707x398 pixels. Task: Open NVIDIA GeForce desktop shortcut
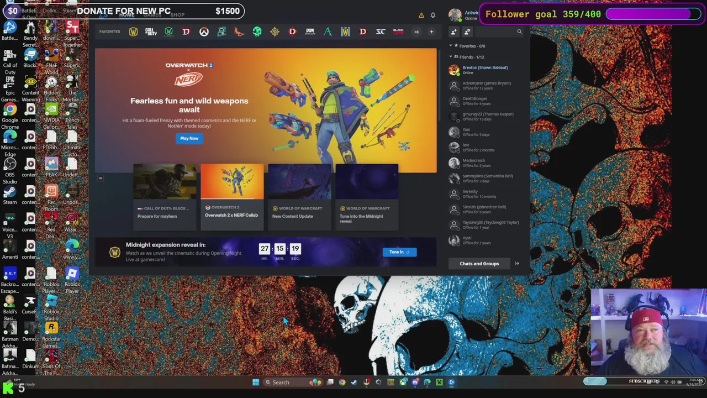(51, 116)
